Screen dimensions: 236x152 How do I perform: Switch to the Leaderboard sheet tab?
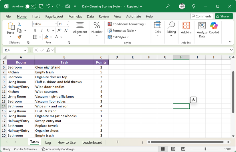[x=92, y=142]
